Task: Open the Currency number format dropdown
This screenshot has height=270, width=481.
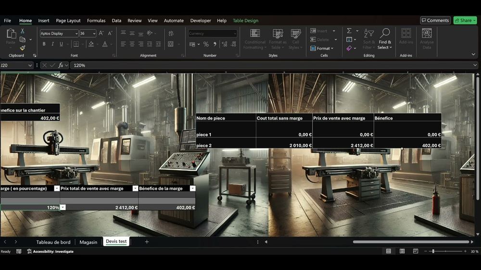Action: [x=235, y=34]
